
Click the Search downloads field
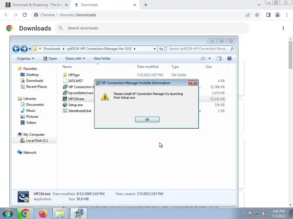(152, 28)
